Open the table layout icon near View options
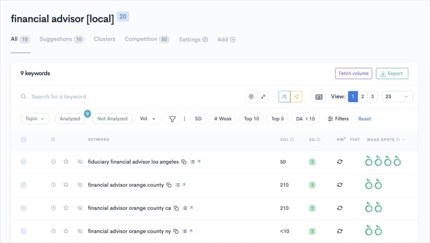Viewport: 430px width, 243px height. (319, 96)
